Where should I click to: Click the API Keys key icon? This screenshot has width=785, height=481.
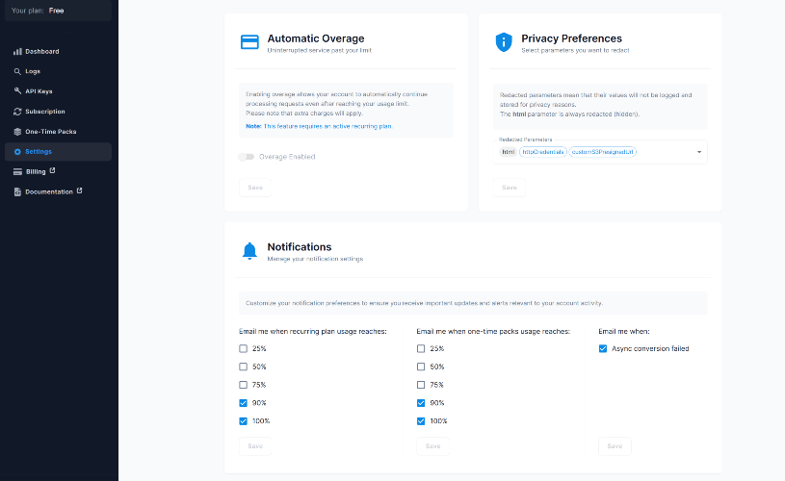(17, 91)
